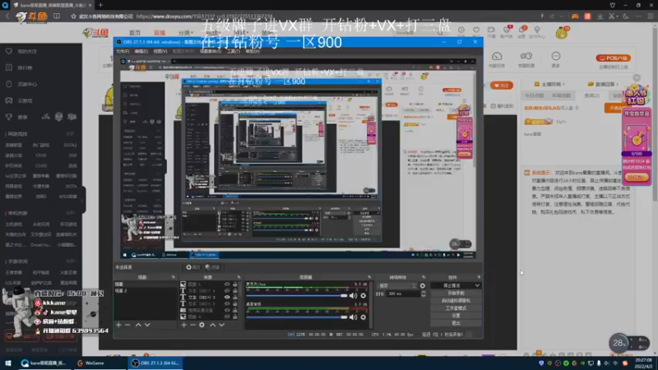Adjust the microphone volume slider

pyautogui.click(x=297, y=296)
